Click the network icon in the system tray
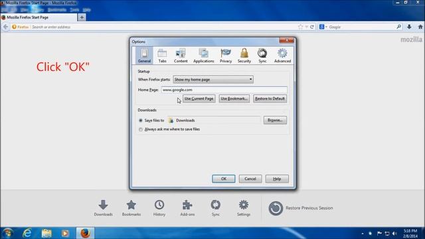Screen dimensions: 425x239 click(x=387, y=233)
